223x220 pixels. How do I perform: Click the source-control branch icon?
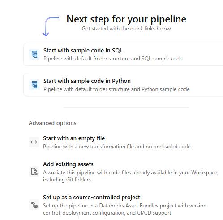tap(34, 205)
